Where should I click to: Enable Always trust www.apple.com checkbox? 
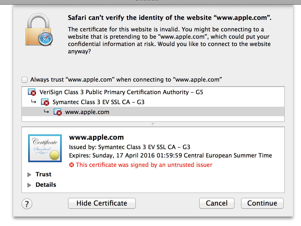25,80
